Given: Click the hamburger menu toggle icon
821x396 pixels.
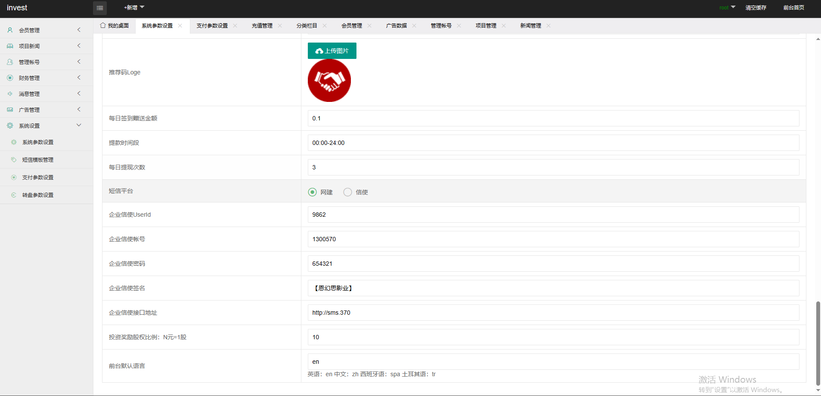Looking at the screenshot, I should click(100, 8).
